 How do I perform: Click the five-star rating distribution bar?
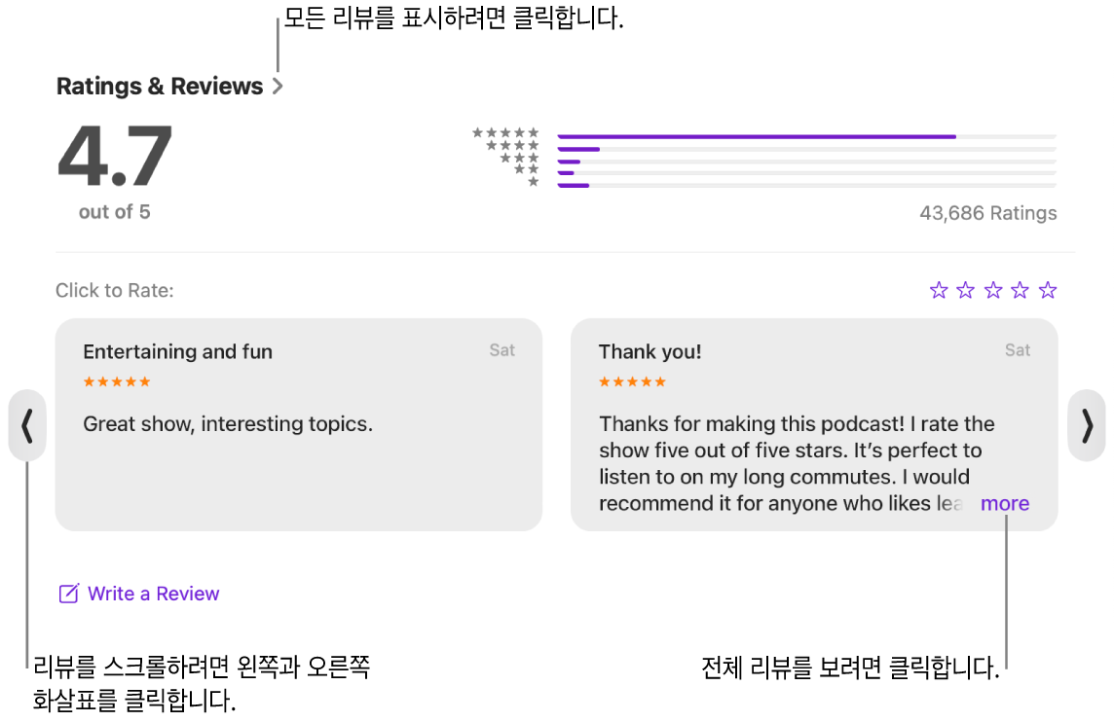point(806,136)
